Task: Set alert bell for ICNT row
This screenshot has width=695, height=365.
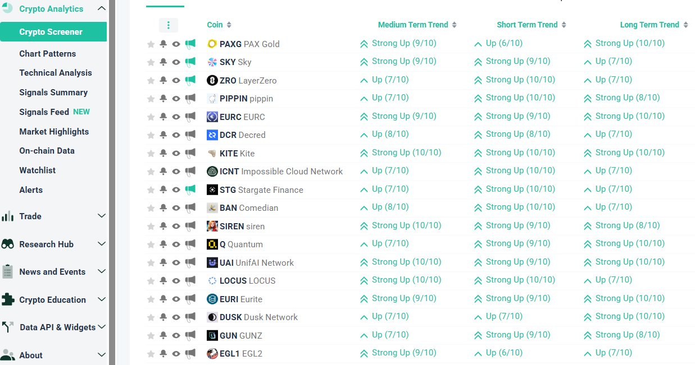Action: coord(163,172)
